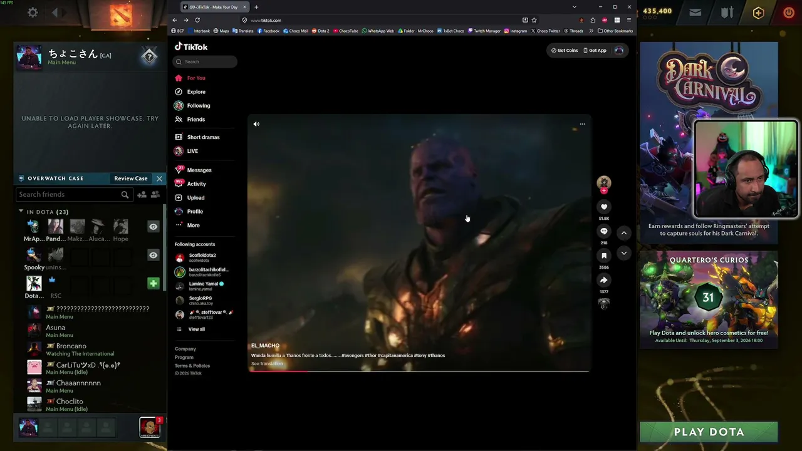Open the video's three-dot options menu

(582, 124)
